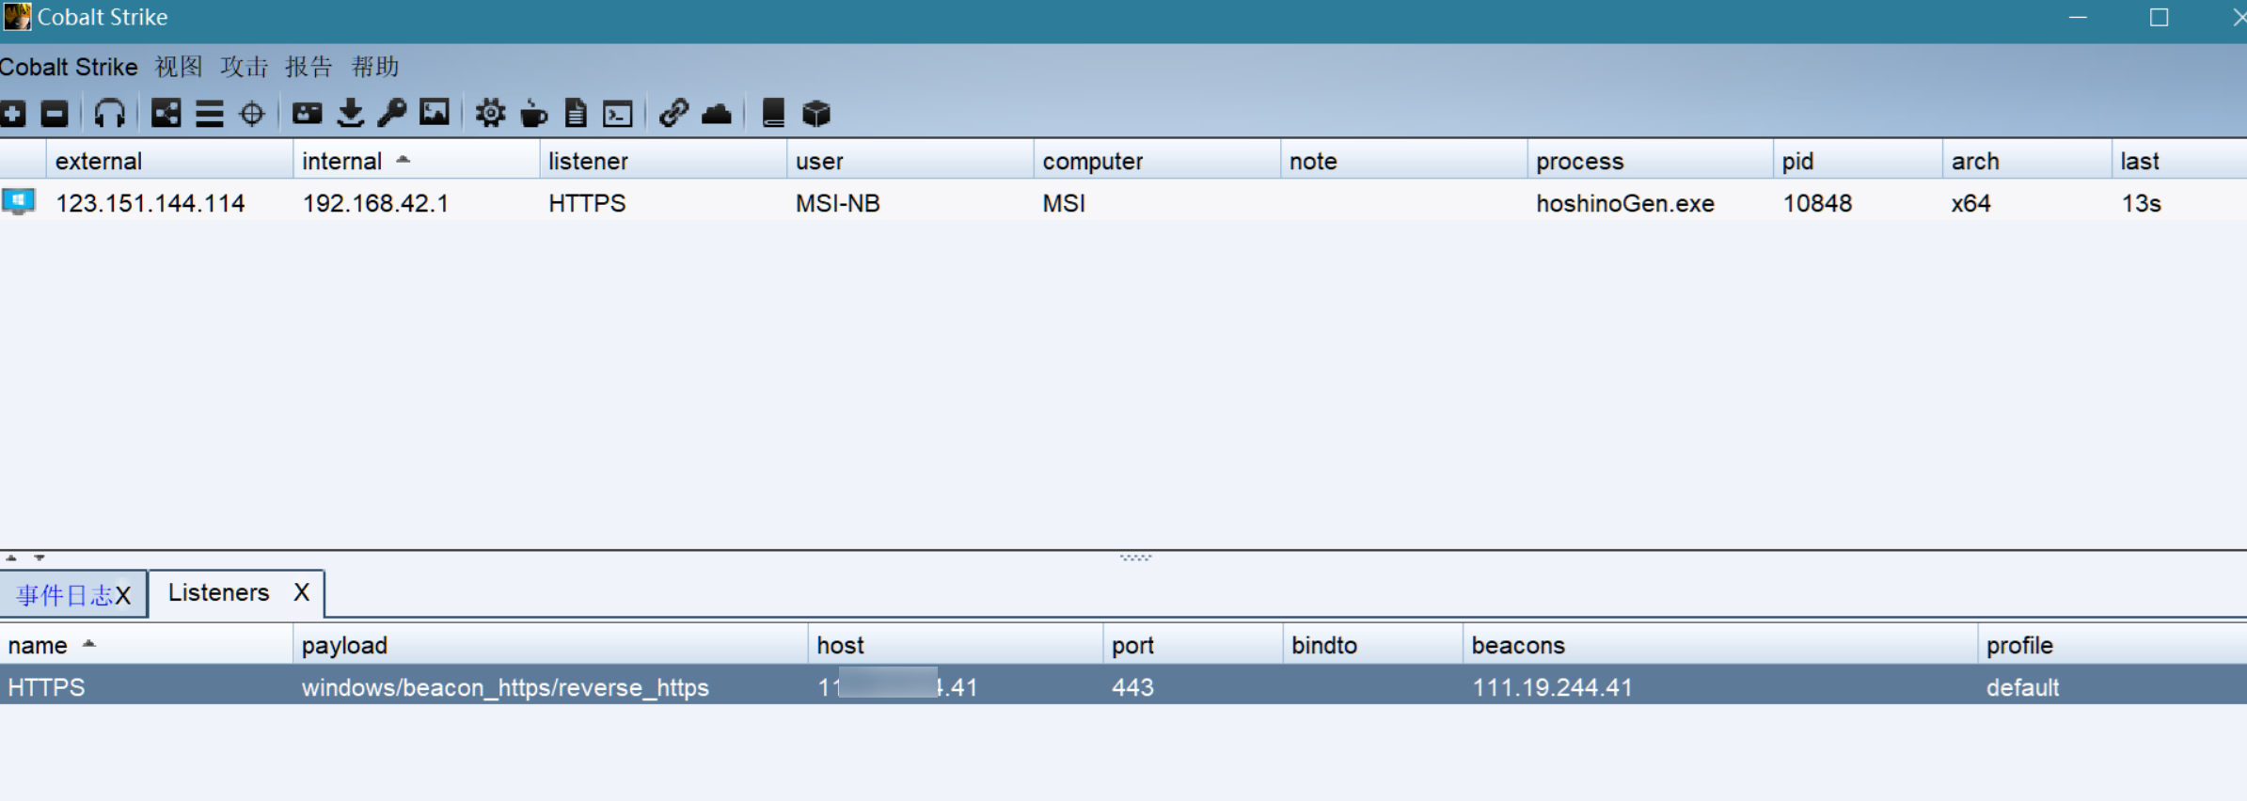Sort listeners by profile column header

2112,645
